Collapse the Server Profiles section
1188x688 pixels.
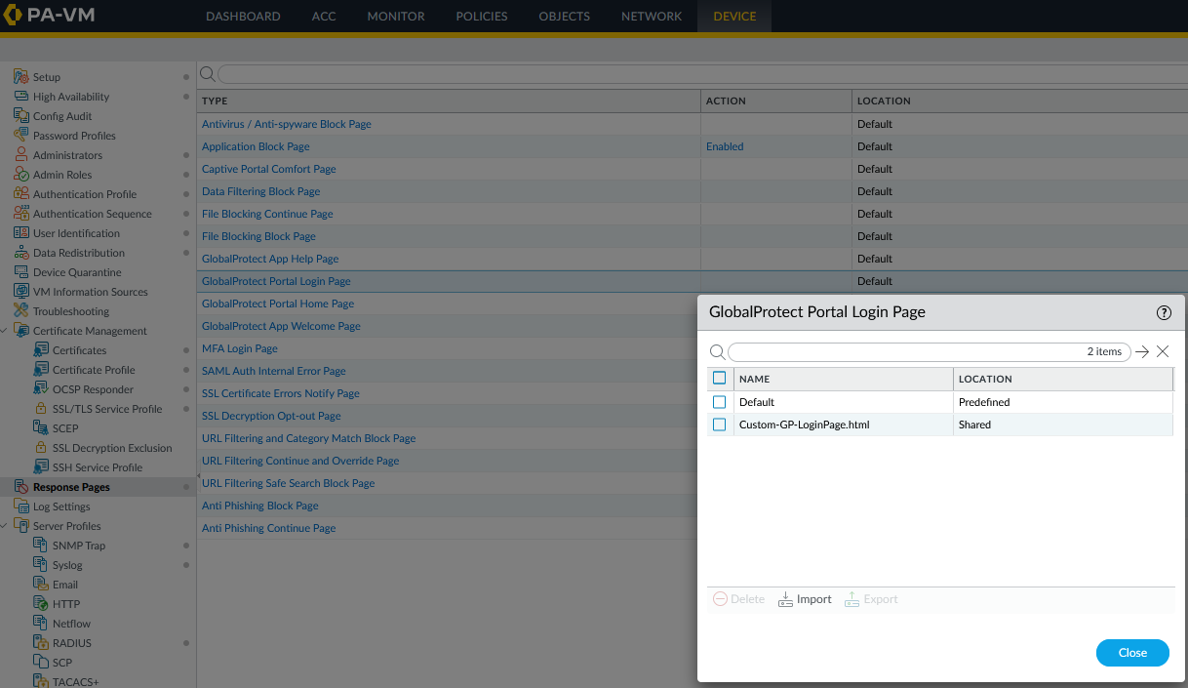tap(6, 525)
